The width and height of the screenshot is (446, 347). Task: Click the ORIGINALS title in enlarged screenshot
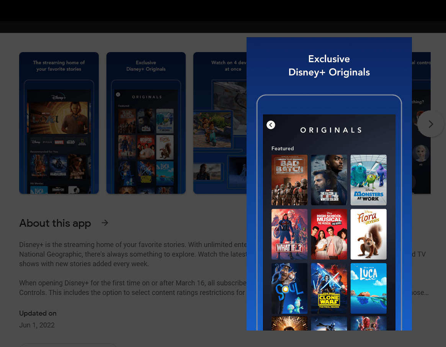(x=331, y=130)
